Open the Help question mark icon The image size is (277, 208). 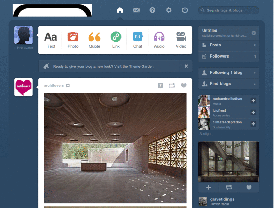(152, 10)
